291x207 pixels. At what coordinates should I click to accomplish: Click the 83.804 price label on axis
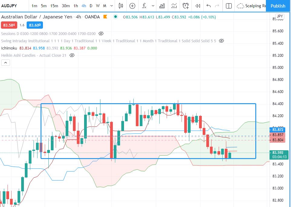click(x=277, y=140)
